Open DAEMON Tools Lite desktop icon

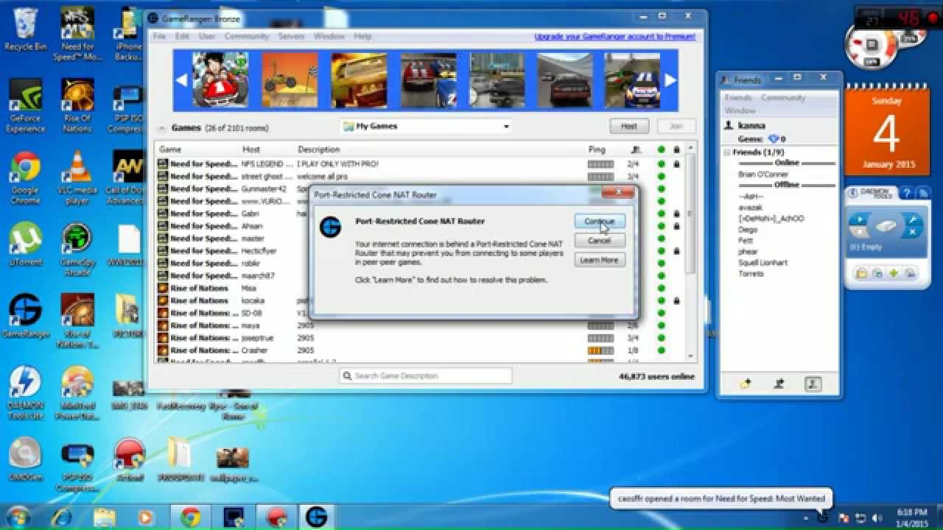tap(25, 393)
